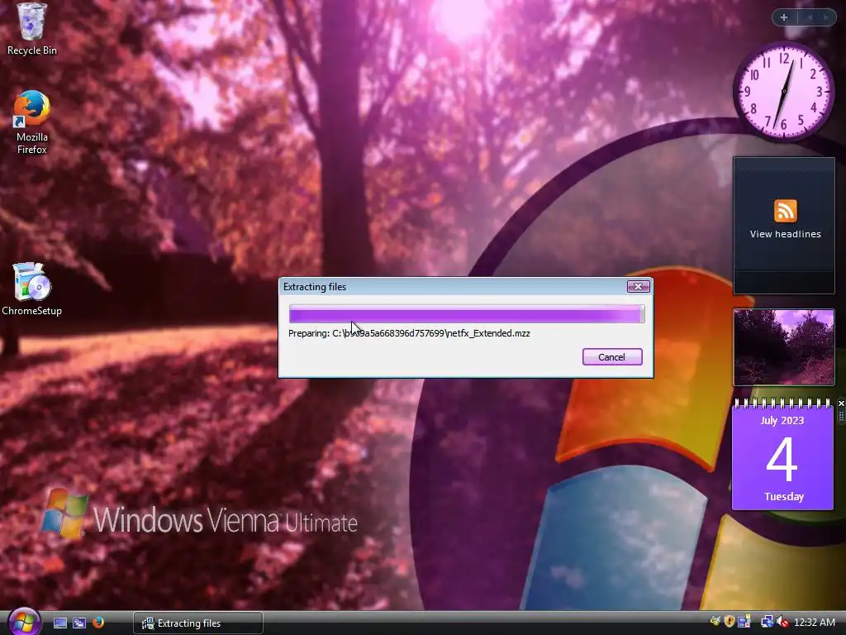Click Show Desktop in Quick Launch
The width and height of the screenshot is (846, 635).
click(59, 623)
